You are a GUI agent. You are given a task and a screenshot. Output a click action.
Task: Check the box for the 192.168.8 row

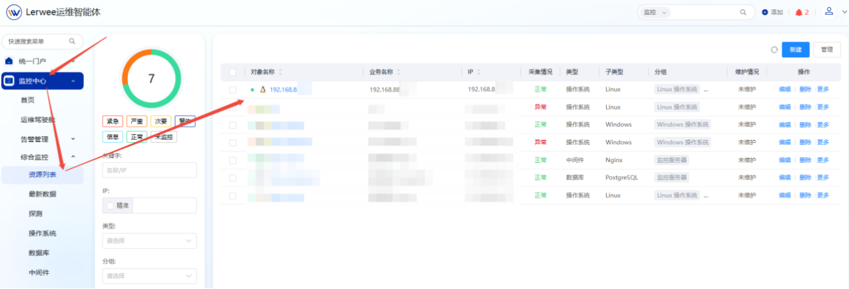point(232,89)
